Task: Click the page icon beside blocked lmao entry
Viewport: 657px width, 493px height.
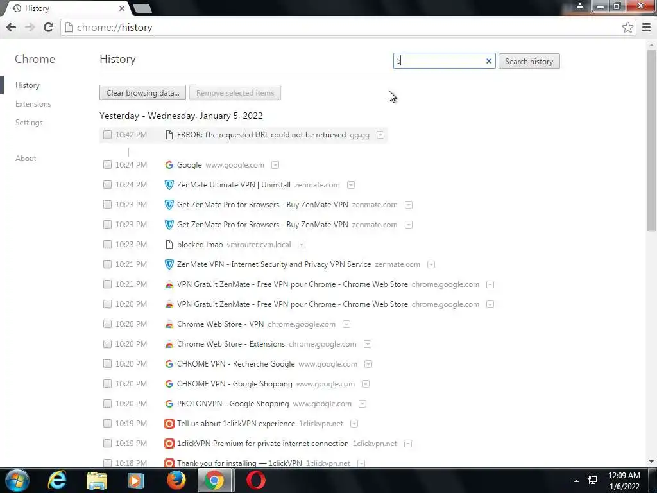Action: (169, 245)
